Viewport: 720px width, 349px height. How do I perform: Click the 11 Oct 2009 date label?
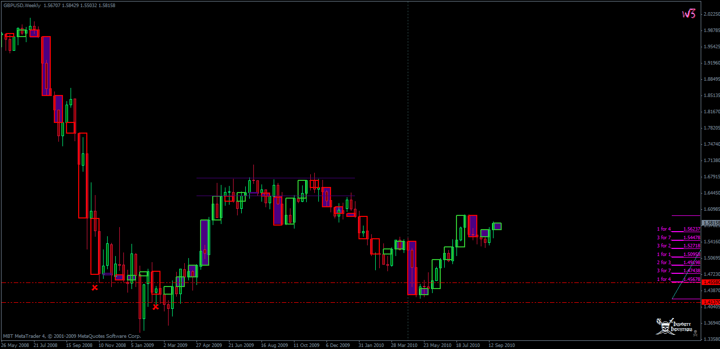pyautogui.click(x=307, y=345)
